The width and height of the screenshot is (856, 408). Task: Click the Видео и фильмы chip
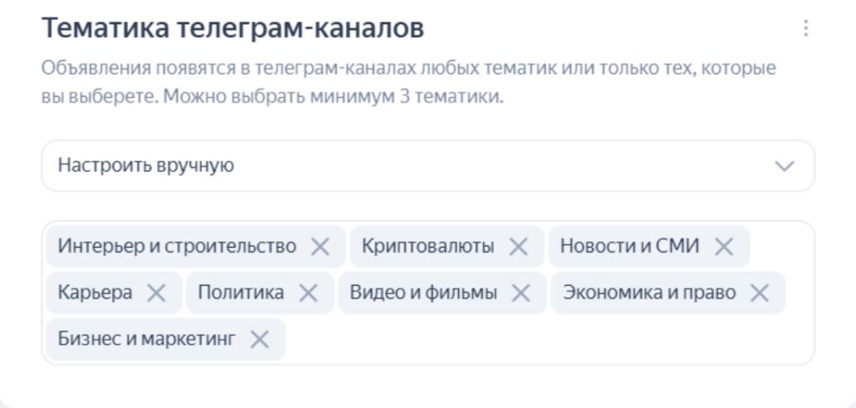pos(423,292)
